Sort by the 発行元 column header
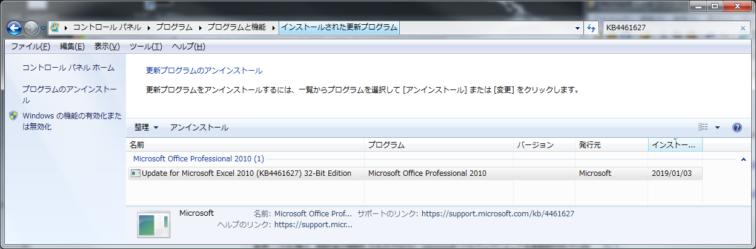 coord(611,145)
